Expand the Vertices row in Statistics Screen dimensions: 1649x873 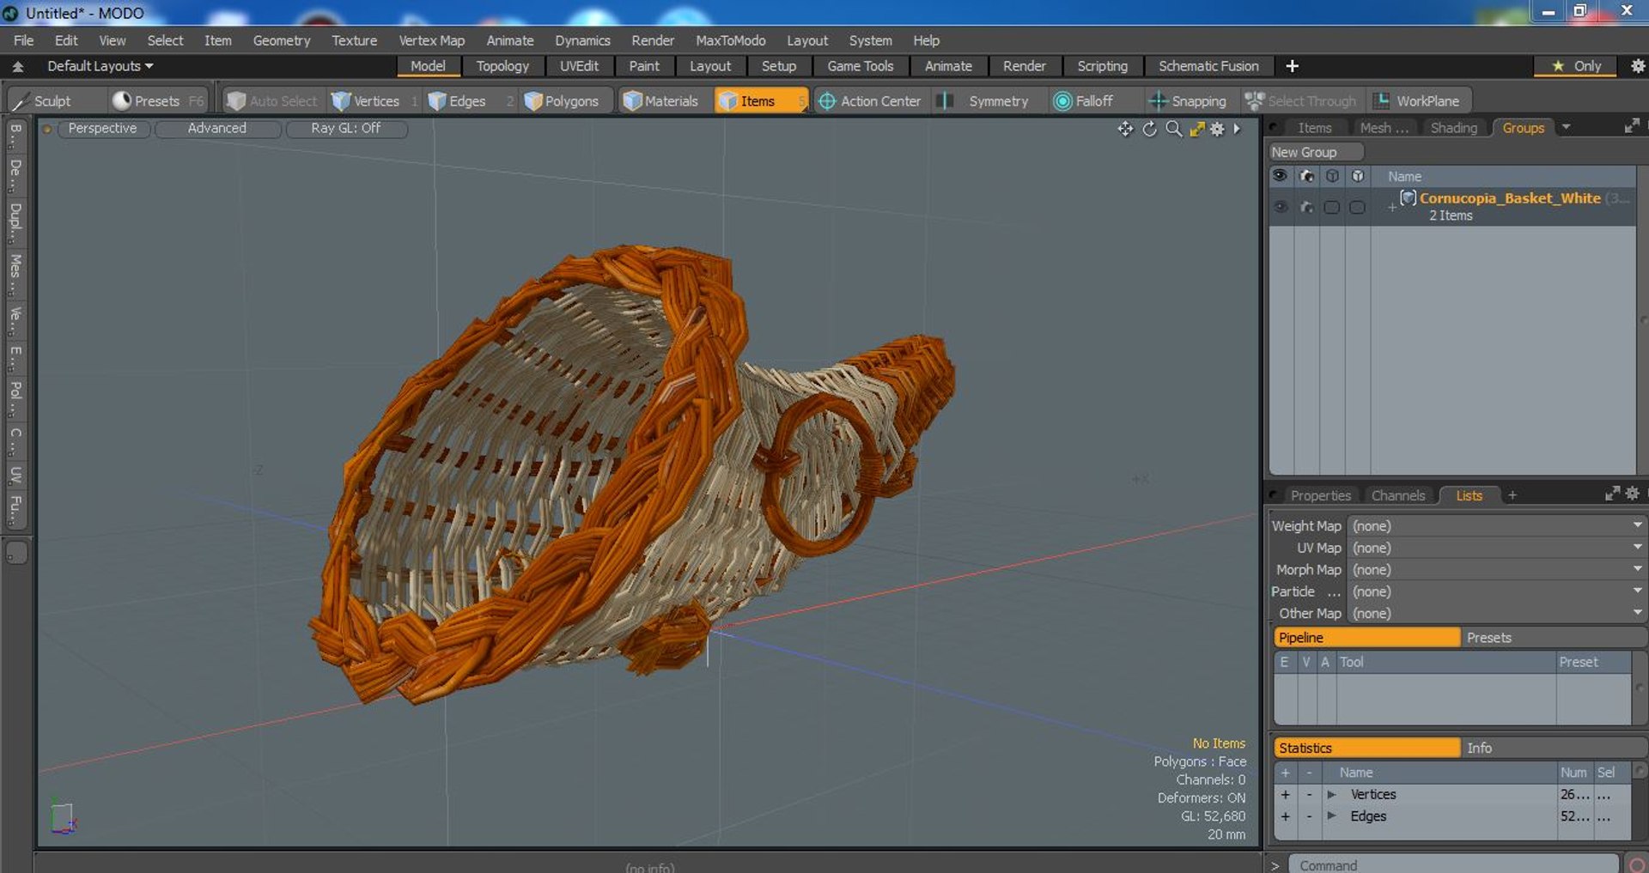tap(1331, 795)
